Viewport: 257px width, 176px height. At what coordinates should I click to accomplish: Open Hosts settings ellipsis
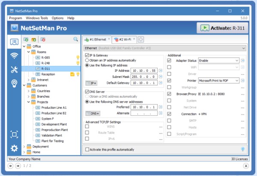click(243, 128)
